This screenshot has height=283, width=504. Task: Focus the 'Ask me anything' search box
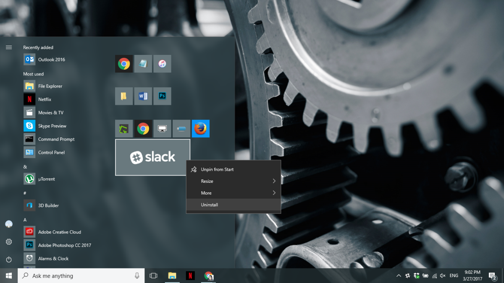pos(81,276)
